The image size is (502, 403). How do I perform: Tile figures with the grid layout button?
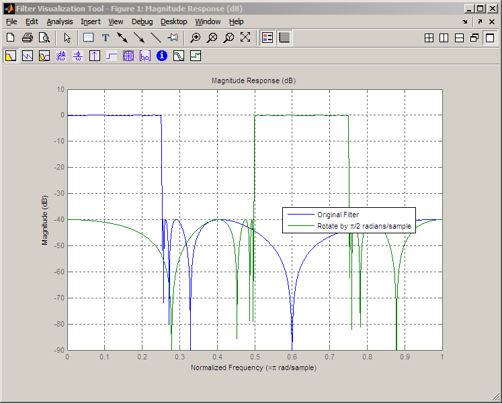pos(429,38)
